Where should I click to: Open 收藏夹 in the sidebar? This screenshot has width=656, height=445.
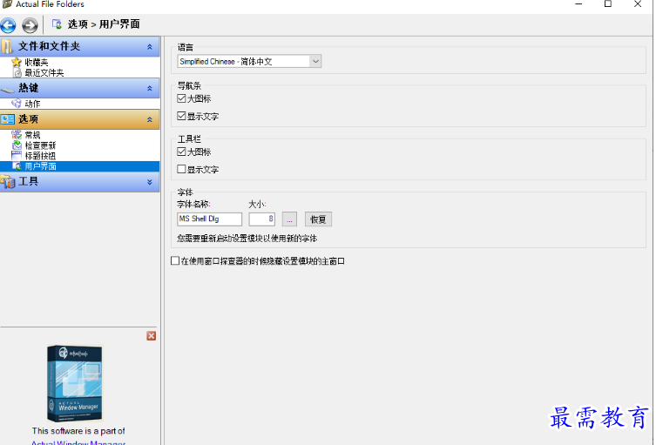37,63
